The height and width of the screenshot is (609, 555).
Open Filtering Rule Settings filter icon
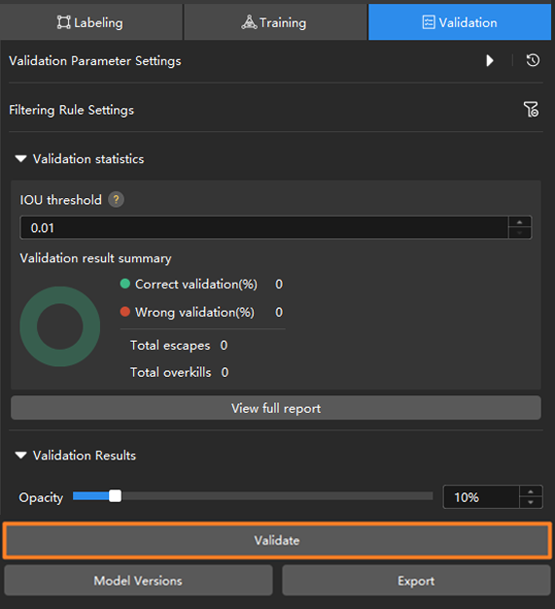pyautogui.click(x=531, y=110)
